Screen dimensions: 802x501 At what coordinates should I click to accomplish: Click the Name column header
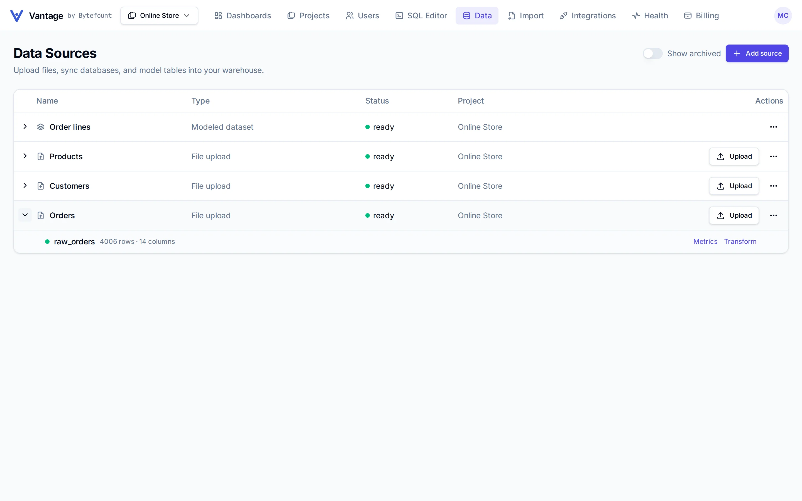click(47, 101)
